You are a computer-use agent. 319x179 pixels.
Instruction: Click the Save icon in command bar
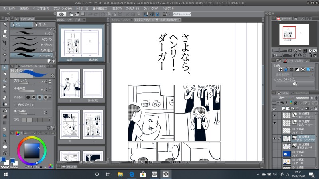click(x=83, y=14)
